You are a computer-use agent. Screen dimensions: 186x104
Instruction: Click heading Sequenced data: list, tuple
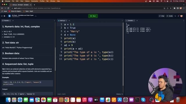pos(18,64)
